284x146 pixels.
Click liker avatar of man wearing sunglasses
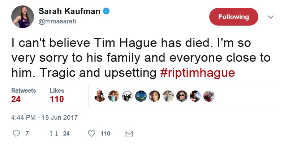tap(181, 96)
